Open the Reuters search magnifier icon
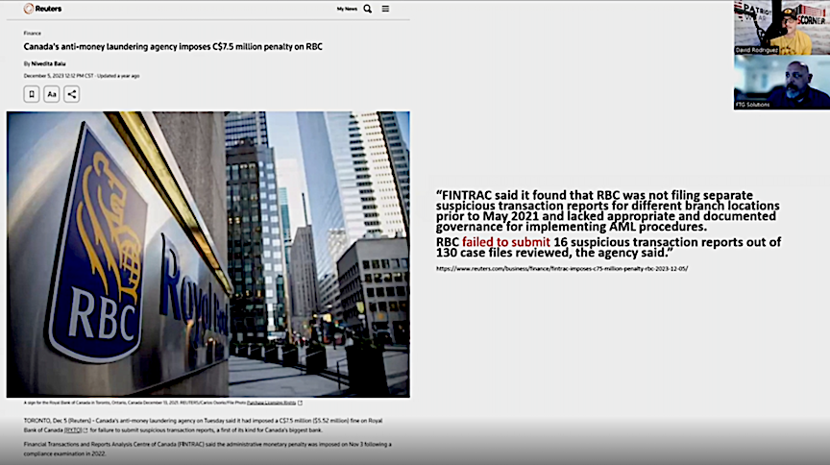Image resolution: width=830 pixels, height=465 pixels. coord(368,9)
